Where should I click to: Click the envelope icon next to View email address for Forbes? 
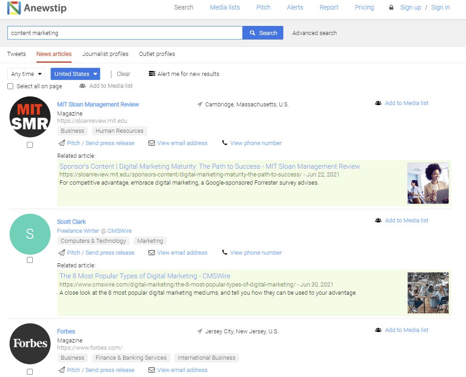tap(152, 370)
